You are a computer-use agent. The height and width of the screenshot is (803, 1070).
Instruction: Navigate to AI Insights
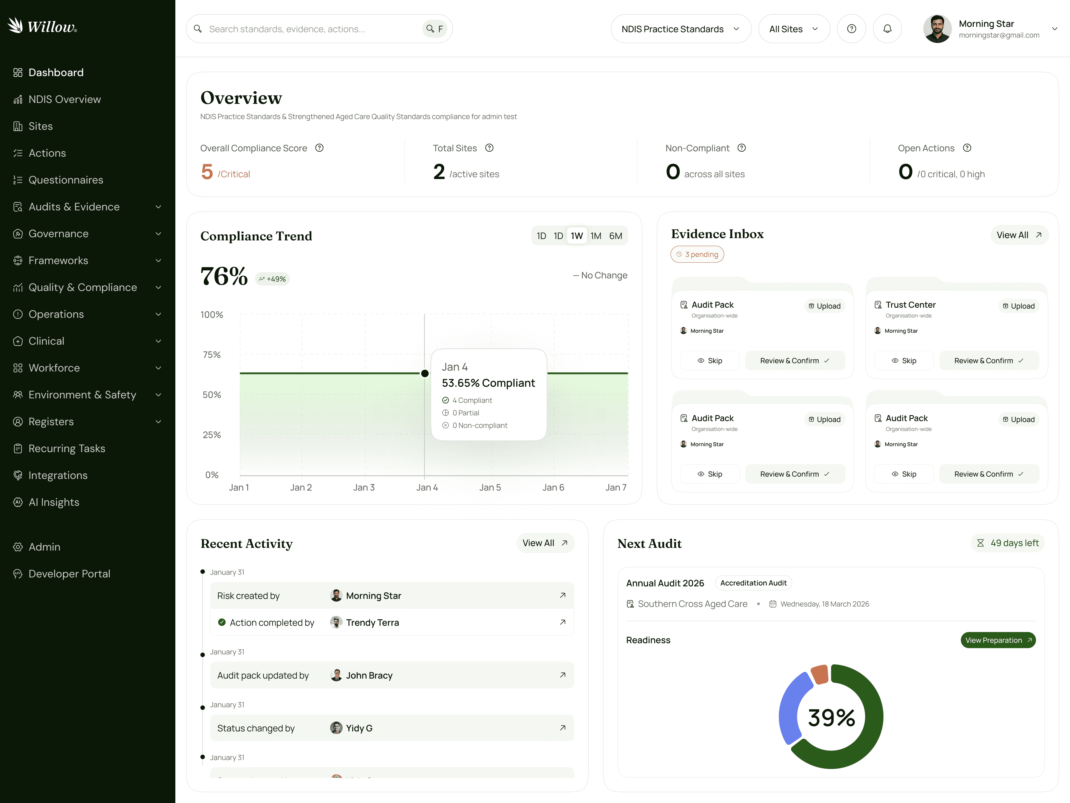point(54,502)
